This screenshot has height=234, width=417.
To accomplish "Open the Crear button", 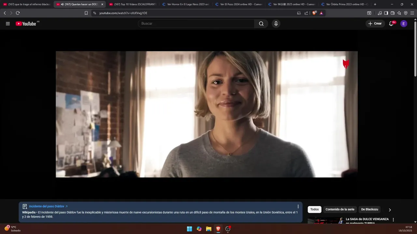I will click(375, 24).
